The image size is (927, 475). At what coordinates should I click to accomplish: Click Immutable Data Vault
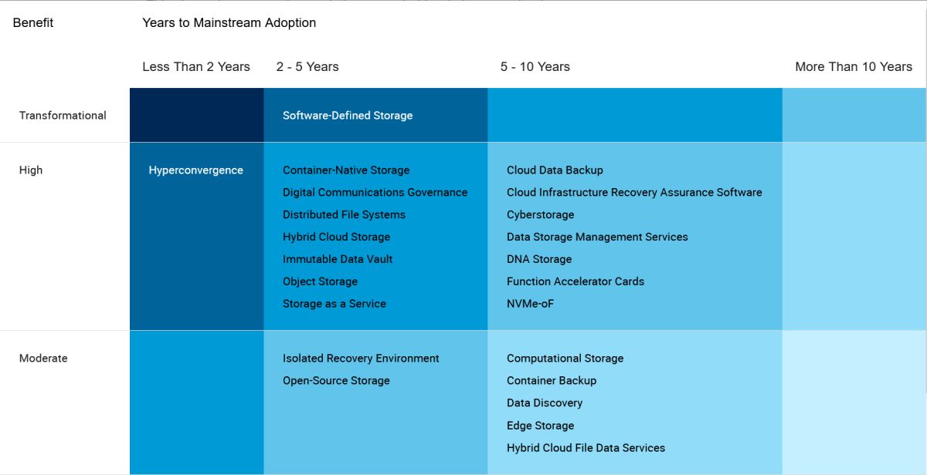[x=338, y=260]
